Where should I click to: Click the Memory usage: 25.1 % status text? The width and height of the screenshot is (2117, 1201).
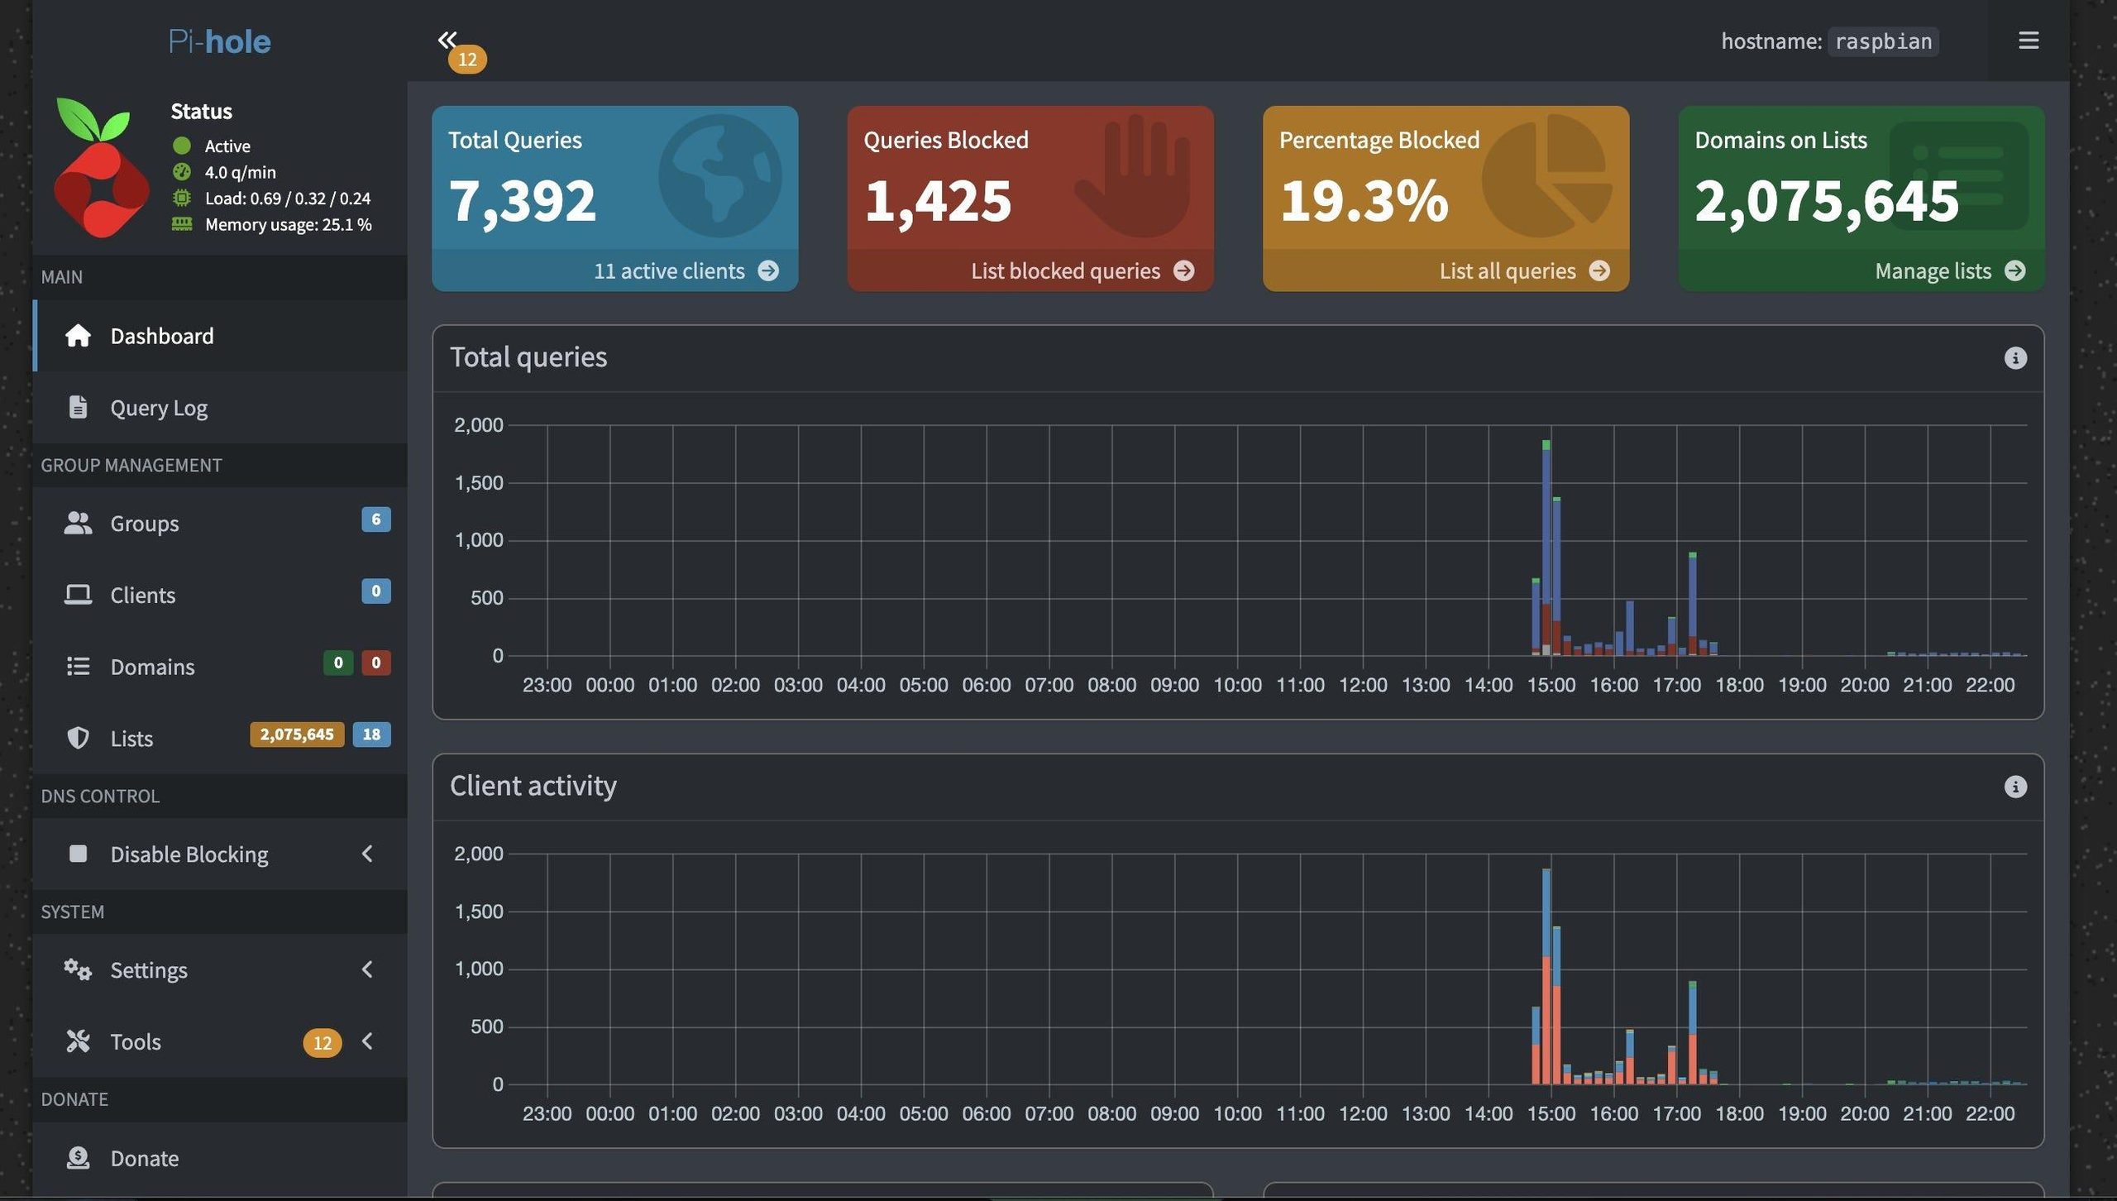coord(288,224)
